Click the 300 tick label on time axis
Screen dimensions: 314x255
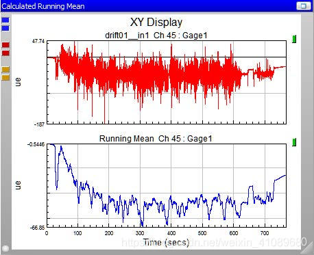coord(140,233)
